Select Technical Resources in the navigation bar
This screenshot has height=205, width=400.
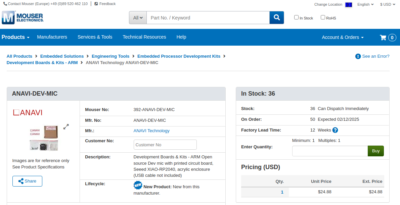point(144,37)
